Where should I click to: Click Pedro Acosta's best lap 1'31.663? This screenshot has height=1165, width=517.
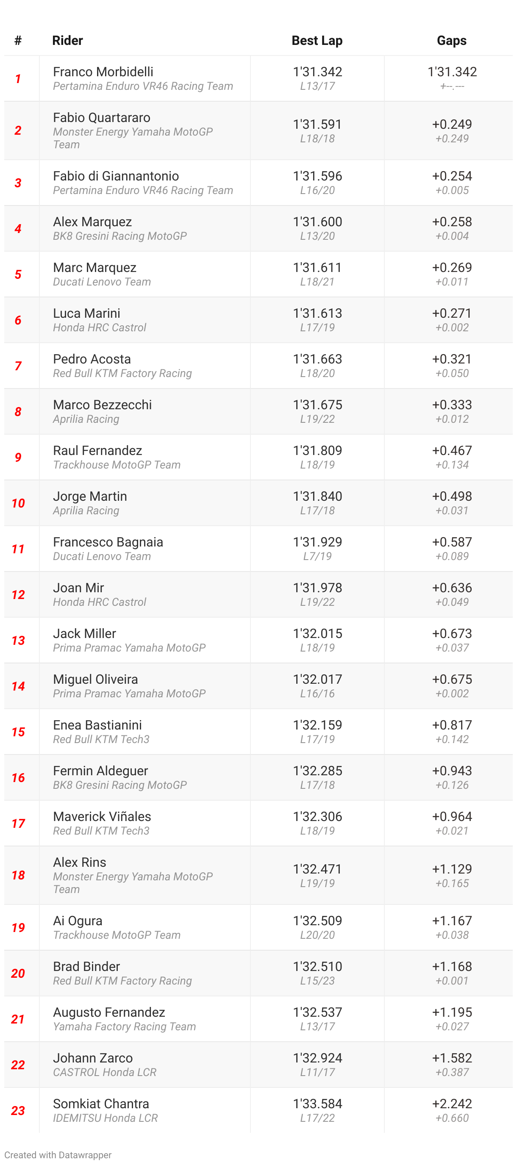tap(317, 359)
